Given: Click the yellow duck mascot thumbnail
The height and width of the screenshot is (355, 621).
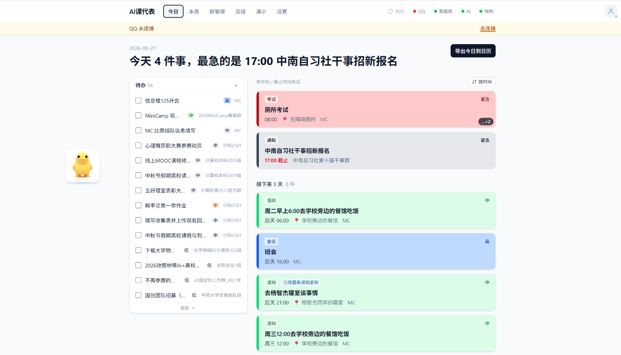Looking at the screenshot, I should tap(83, 166).
